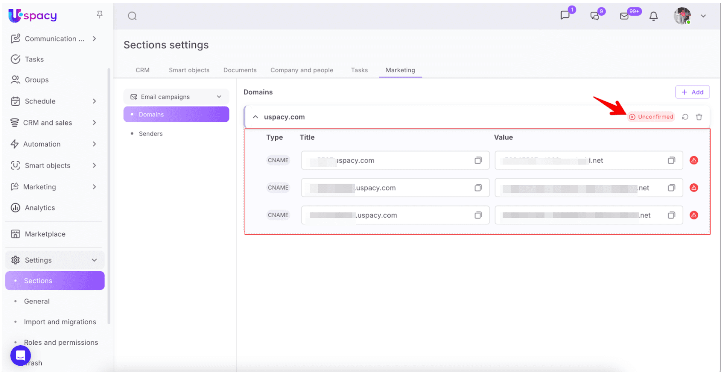Screen dimensions: 721x377
Task: Switch to the Company and people tab
Action: coord(302,70)
